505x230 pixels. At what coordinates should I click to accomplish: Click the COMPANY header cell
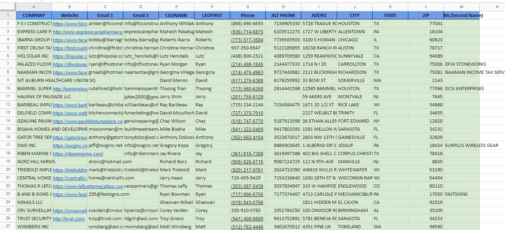tap(34, 15)
